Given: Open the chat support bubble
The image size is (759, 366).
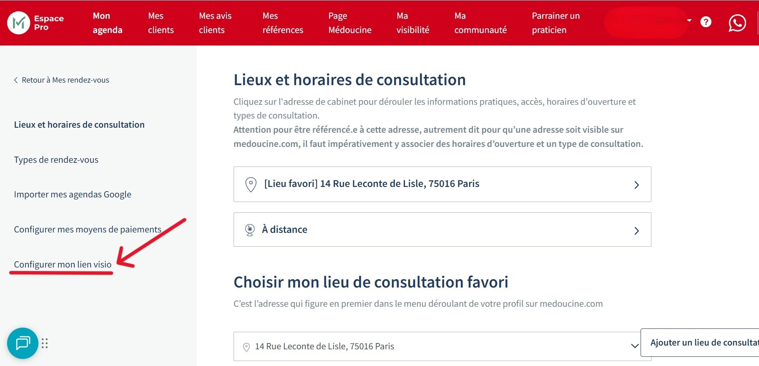Looking at the screenshot, I should [x=23, y=343].
